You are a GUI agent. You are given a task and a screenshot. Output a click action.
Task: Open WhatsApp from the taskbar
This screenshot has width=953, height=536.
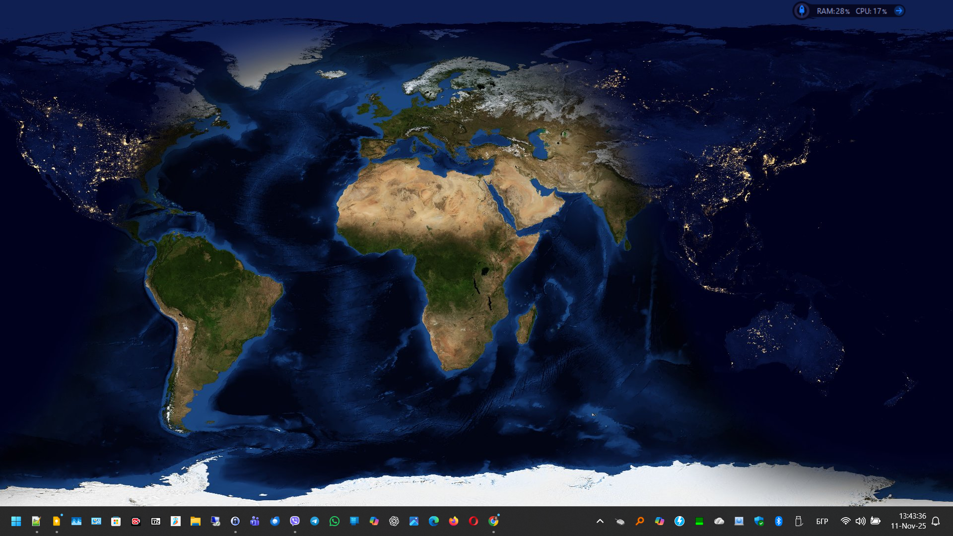tap(335, 521)
